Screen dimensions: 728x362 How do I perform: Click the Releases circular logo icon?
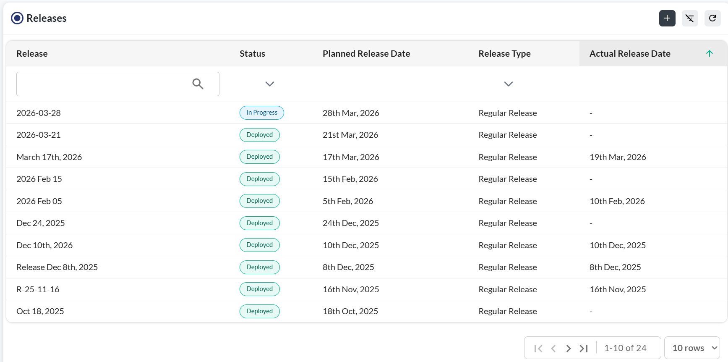pos(17,18)
